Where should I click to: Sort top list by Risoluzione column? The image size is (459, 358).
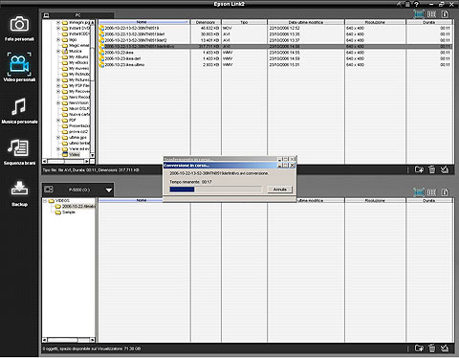[375, 22]
